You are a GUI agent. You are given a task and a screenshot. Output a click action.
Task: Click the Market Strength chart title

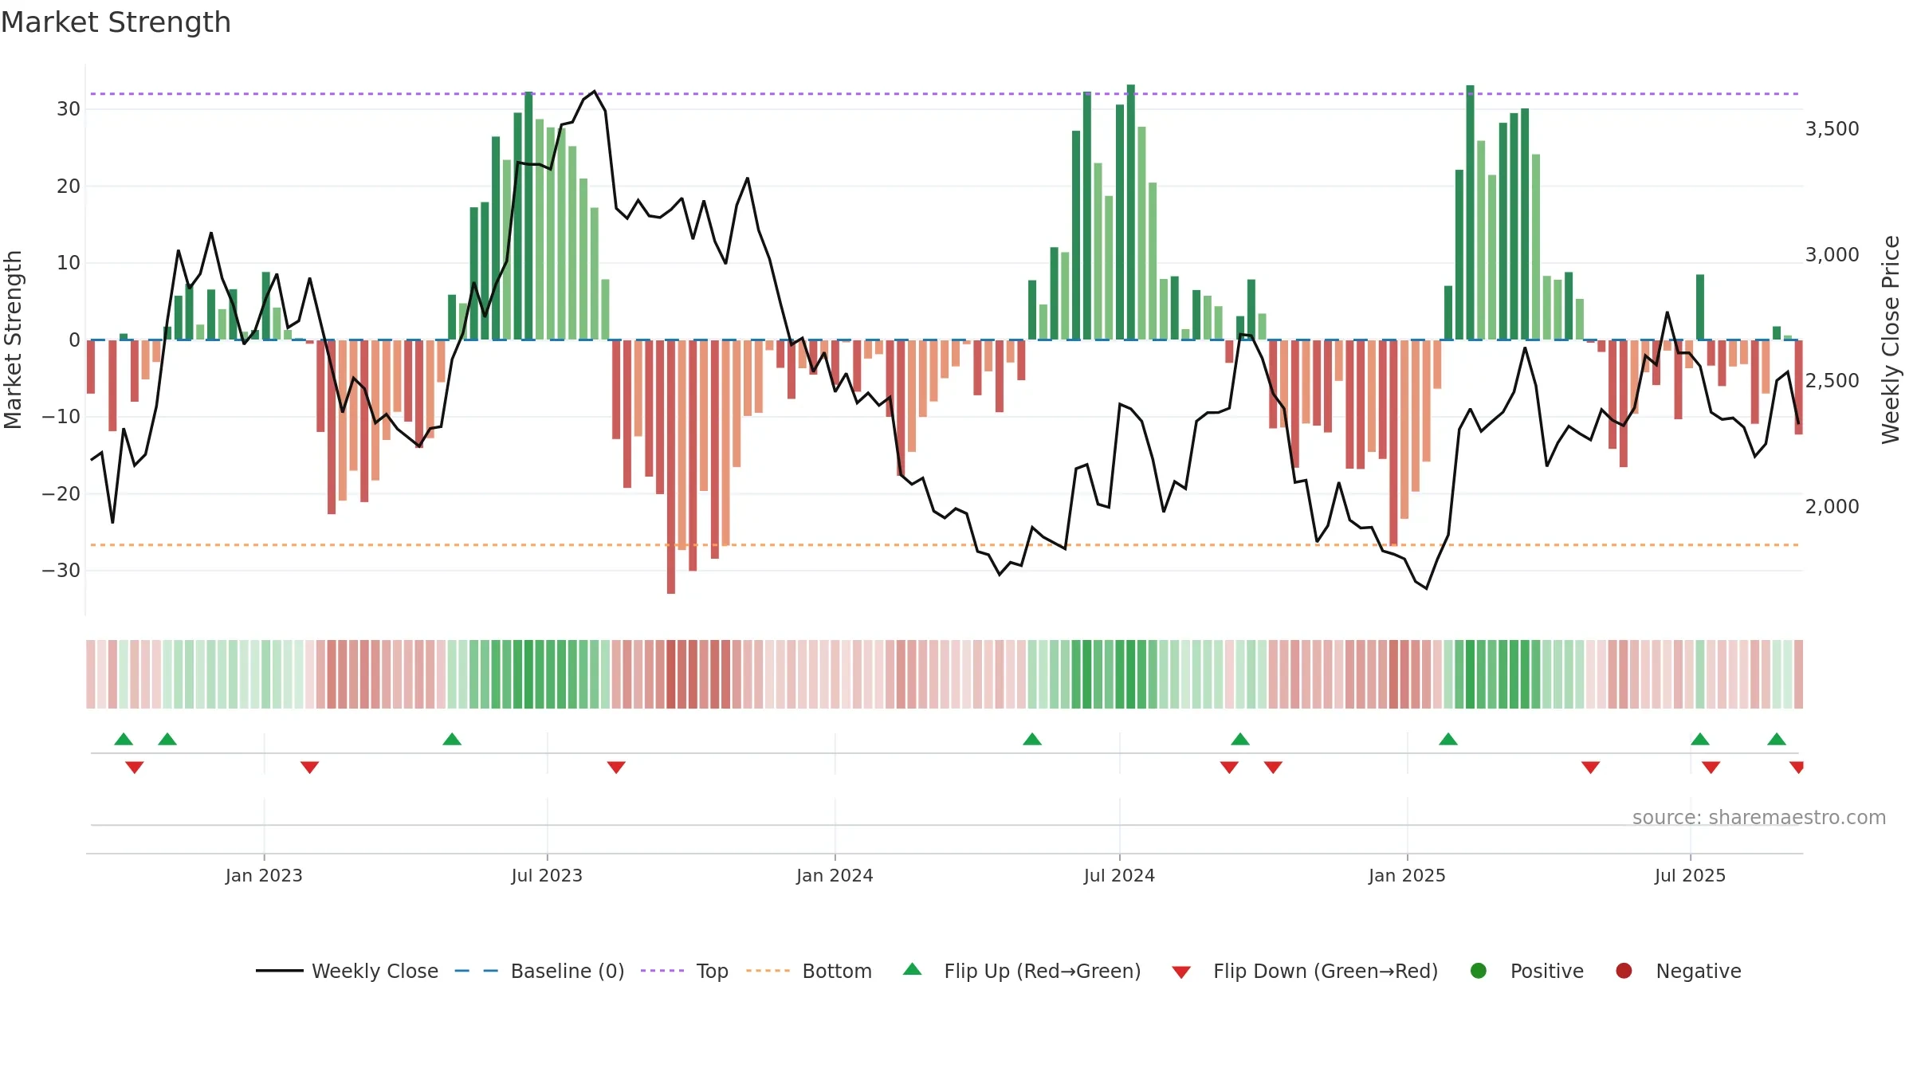[116, 22]
